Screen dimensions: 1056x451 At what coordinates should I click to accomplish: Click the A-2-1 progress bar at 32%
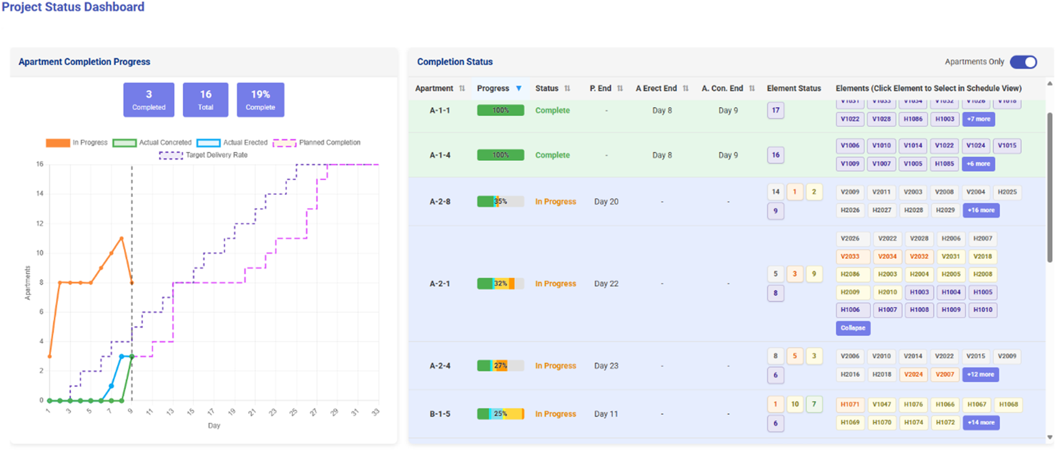[501, 283]
